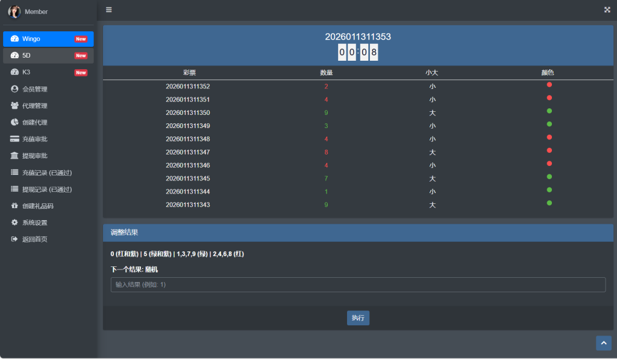Viewport: 617px width, 359px height.
Task: Click the 输入结果 input field
Action: tap(358, 284)
